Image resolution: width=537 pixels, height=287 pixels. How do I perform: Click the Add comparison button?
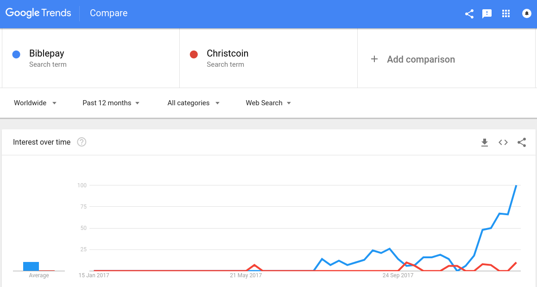coord(421,59)
